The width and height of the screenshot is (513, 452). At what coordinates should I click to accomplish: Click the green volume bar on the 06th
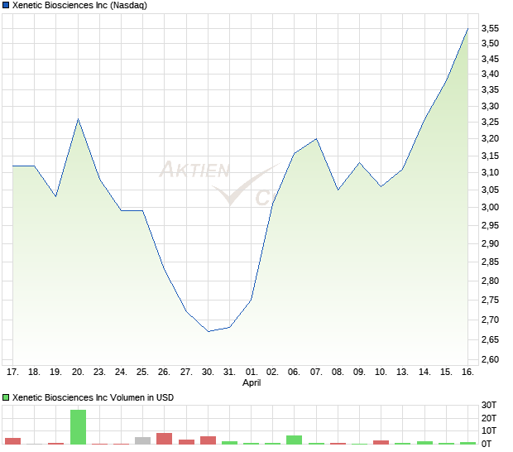tap(294, 440)
